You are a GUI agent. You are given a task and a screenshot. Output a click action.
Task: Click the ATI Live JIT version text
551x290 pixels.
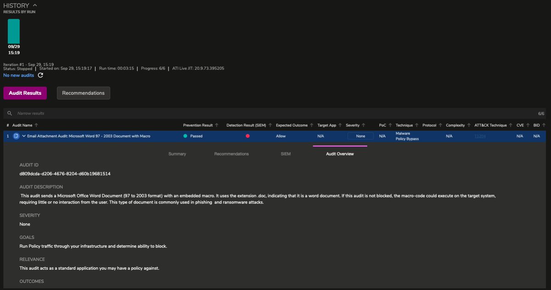point(198,69)
